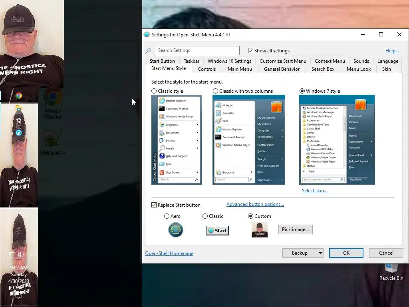Open Advanced button options link

point(255,204)
